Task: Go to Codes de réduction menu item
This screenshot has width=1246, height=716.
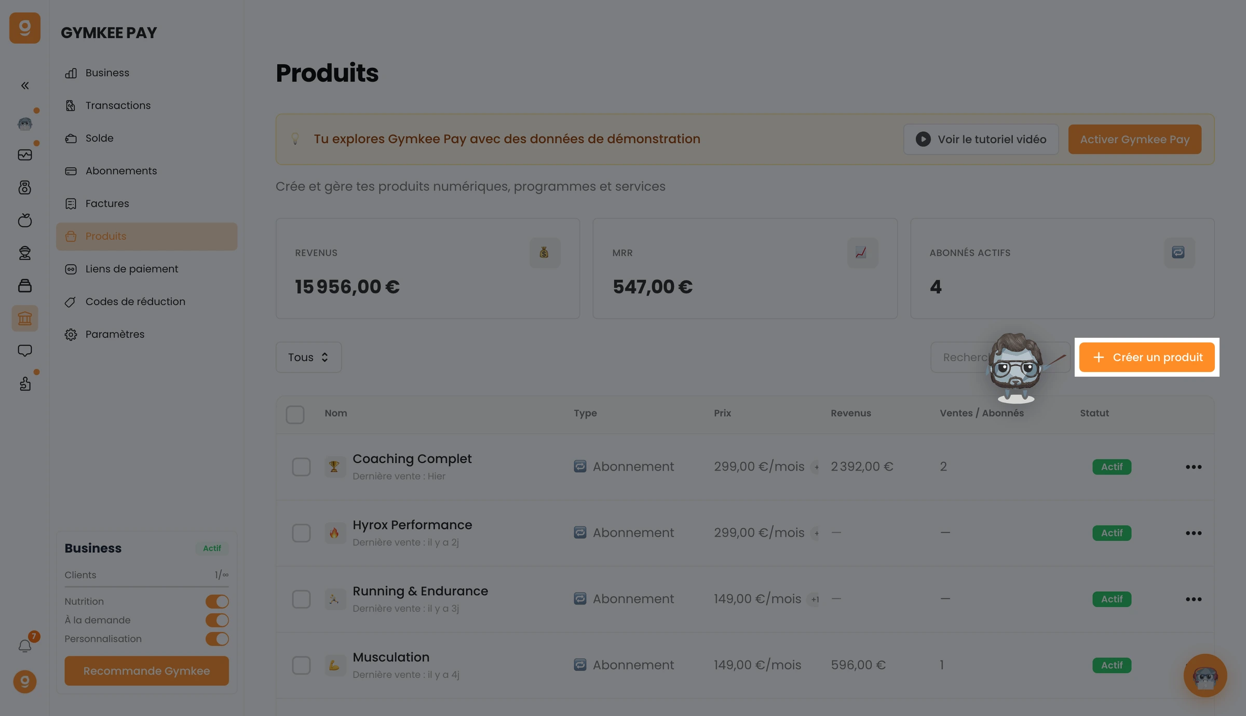Action: click(x=146, y=301)
